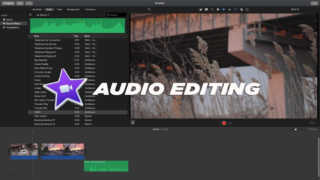
Task: Click the Import media down-arrow button
Action: click(29, 3)
